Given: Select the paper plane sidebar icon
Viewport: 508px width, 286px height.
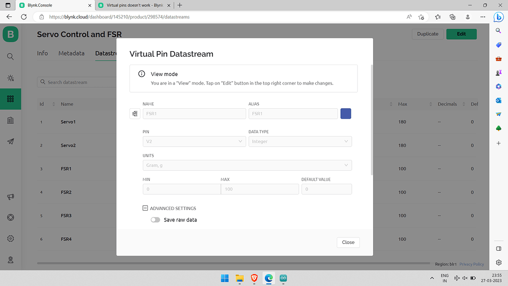Looking at the screenshot, I should tap(10, 141).
